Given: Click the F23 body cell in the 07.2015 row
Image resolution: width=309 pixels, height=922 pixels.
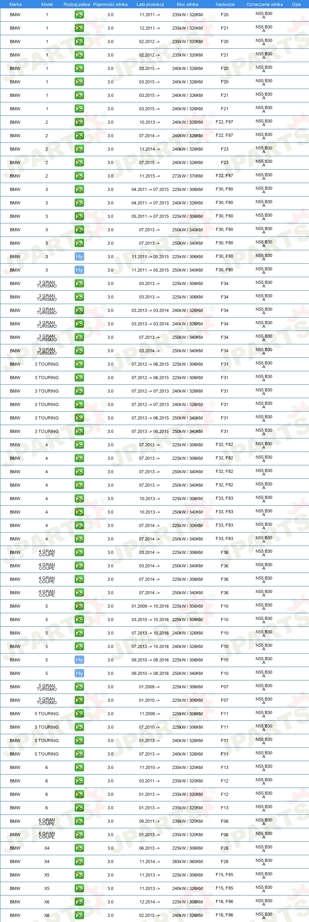Looking at the screenshot, I should (225, 162).
